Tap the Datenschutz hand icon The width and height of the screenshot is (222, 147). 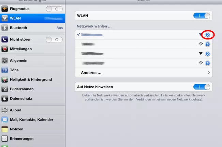pyautogui.click(x=4, y=98)
